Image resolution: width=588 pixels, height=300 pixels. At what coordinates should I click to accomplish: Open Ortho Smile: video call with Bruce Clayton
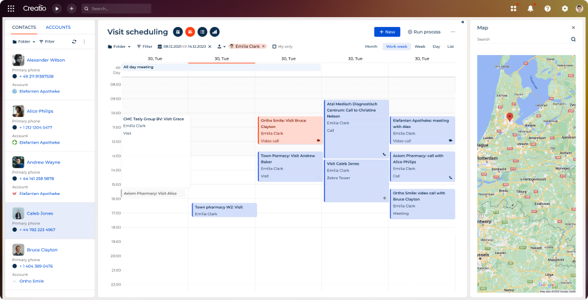[x=422, y=204]
